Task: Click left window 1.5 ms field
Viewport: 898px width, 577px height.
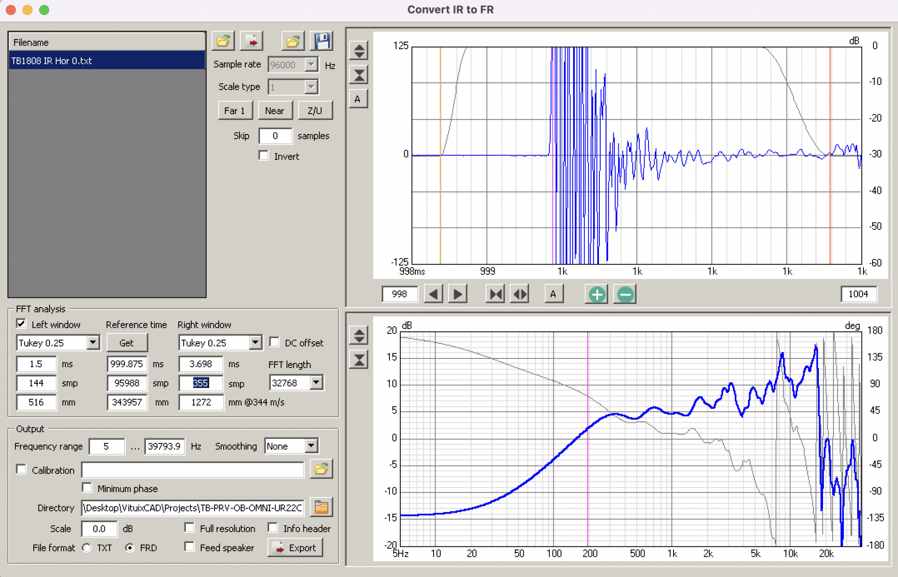Action: click(36, 364)
